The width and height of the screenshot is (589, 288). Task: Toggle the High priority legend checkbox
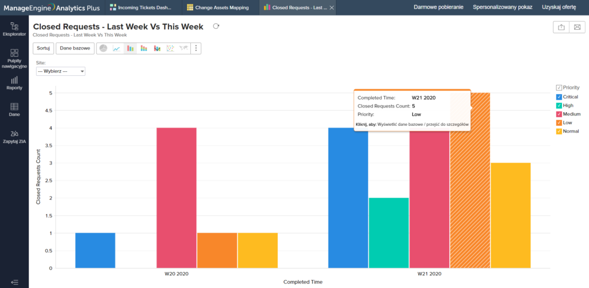(559, 106)
